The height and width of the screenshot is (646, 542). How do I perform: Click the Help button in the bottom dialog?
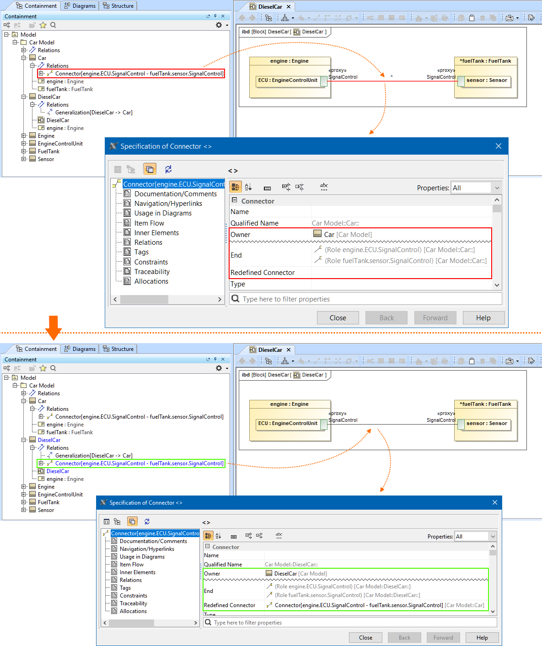tap(482, 638)
